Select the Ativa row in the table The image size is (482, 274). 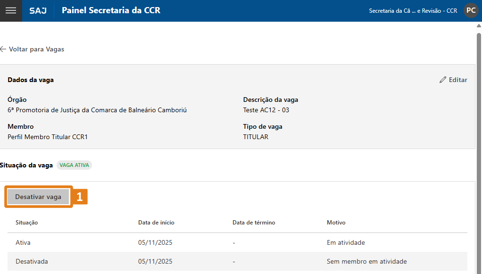[x=237, y=242]
